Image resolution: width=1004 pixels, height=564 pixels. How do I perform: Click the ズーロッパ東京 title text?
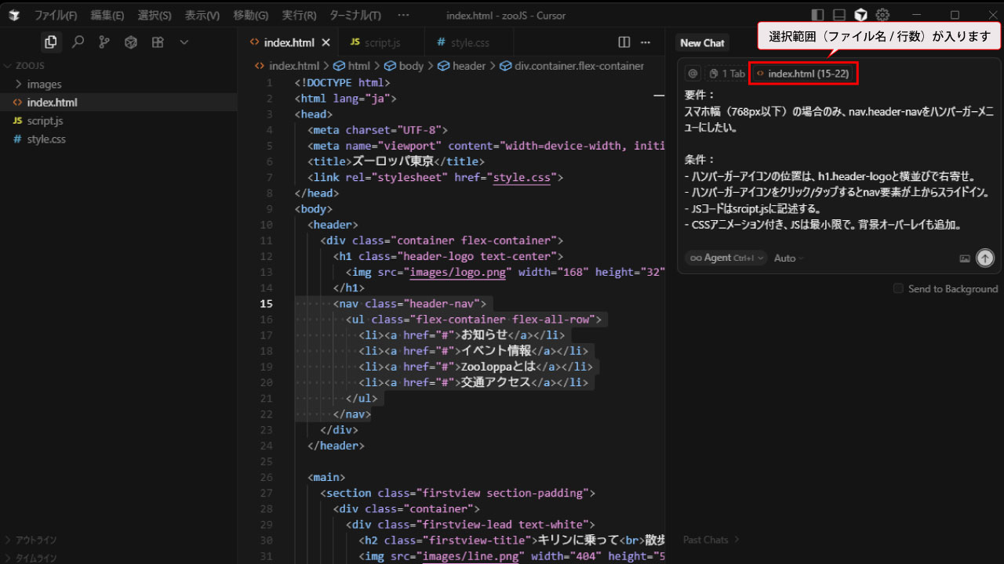tap(393, 161)
